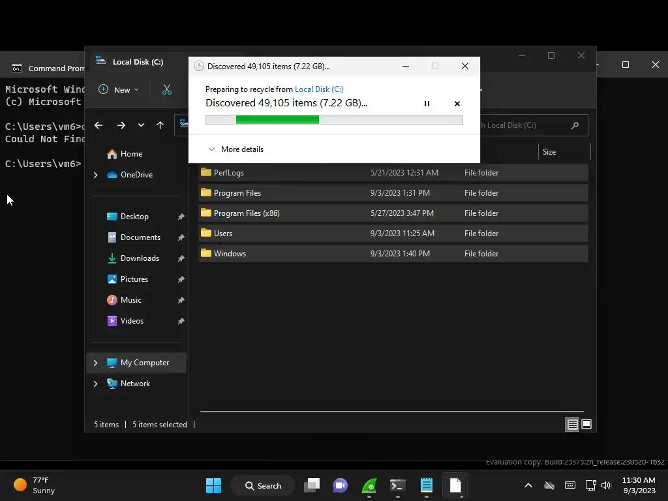The height and width of the screenshot is (501, 668).
Task: Expand the Network tree node
Action: [95, 384]
